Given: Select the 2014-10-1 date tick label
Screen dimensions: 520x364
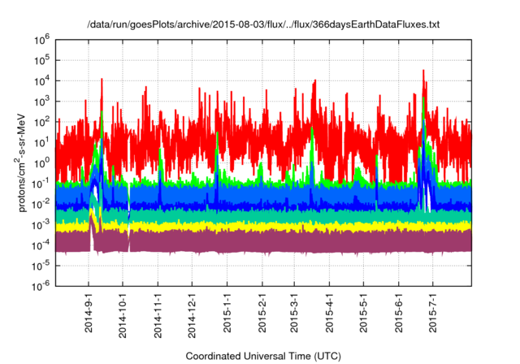Looking at the screenshot, I should point(123,315).
